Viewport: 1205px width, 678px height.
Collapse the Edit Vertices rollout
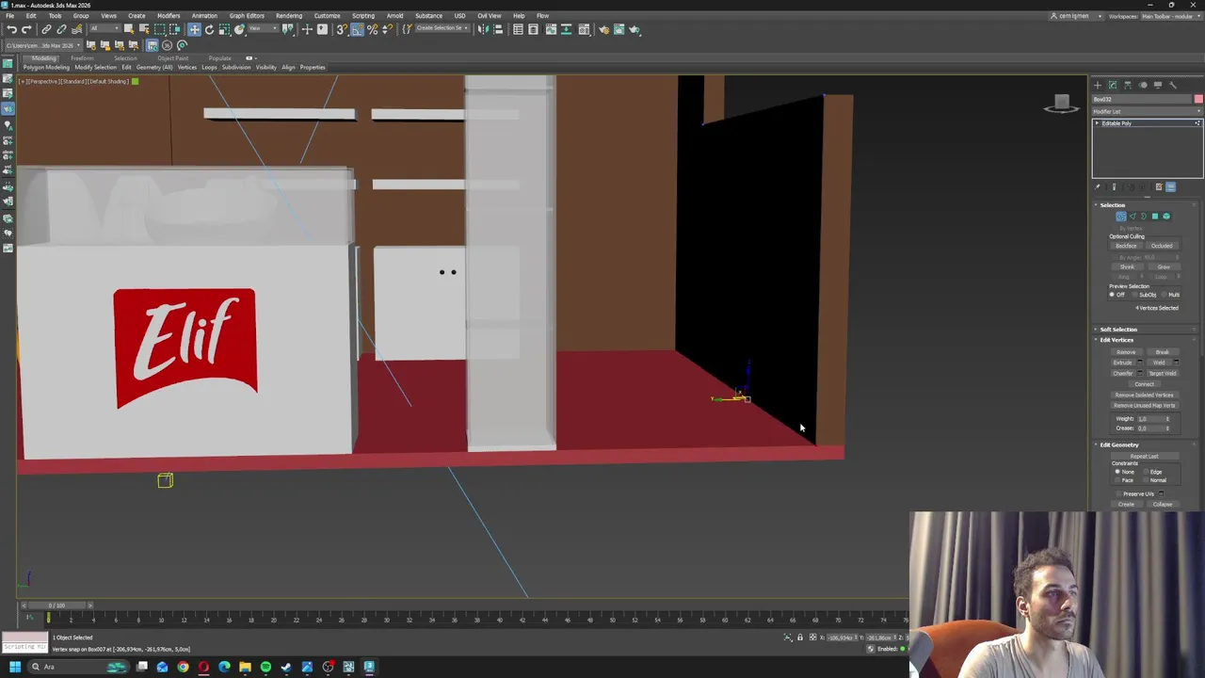coord(1117,339)
